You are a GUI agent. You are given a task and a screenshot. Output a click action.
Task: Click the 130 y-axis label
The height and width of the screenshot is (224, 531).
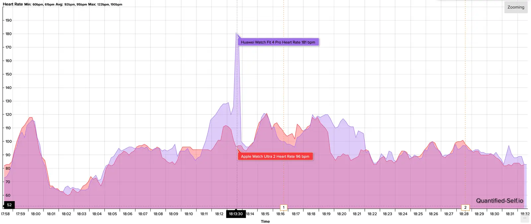pos(8,101)
